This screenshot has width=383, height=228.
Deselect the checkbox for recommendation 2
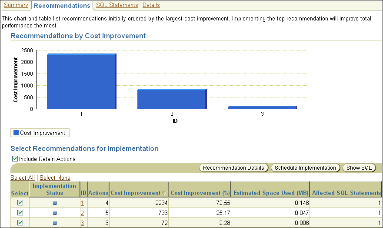pos(20,213)
